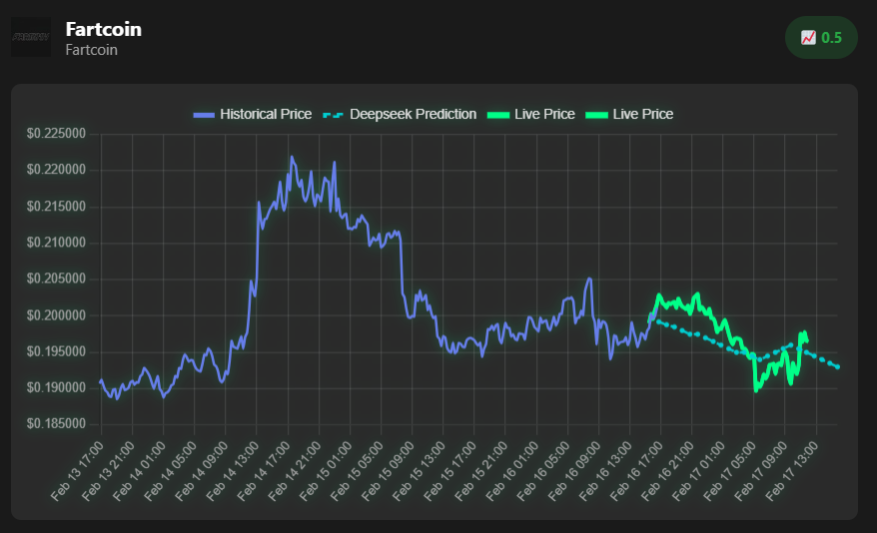The height and width of the screenshot is (533, 877).
Task: Click the Feb 15 13:00 axis label
Action: pyautogui.click(x=419, y=471)
